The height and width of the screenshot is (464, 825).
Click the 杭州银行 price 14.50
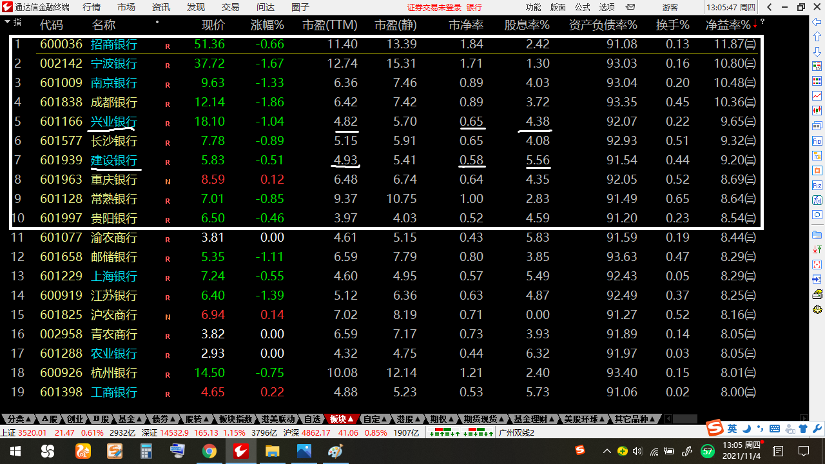point(209,373)
